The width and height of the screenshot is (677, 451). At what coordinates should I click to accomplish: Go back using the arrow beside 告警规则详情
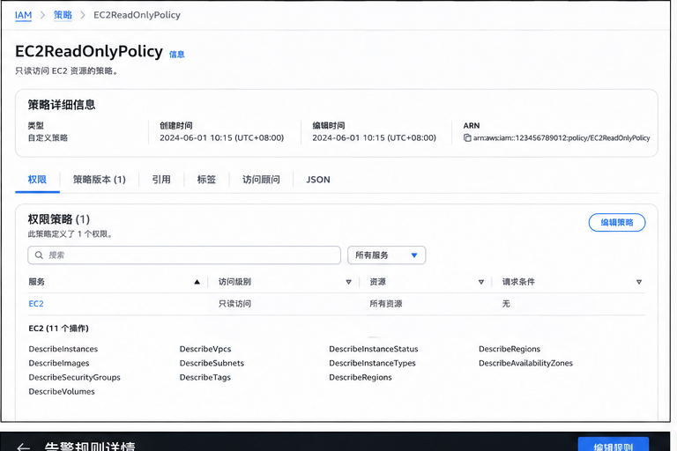point(23,447)
